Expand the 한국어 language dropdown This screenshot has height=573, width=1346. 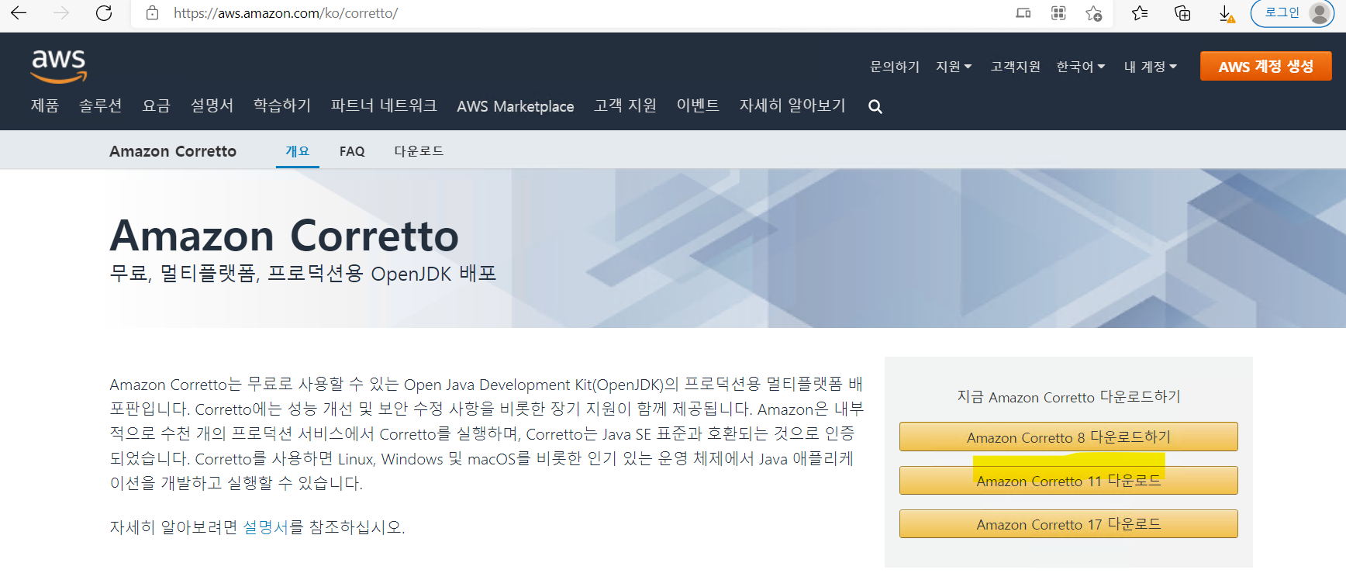pos(1081,67)
